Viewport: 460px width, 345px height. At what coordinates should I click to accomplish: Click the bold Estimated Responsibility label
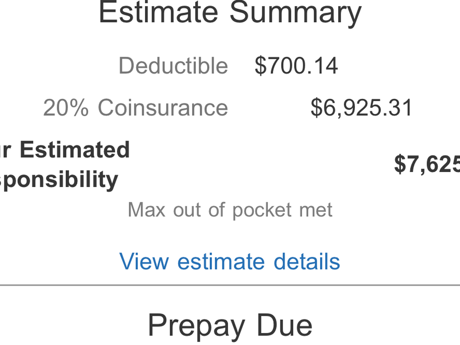pos(65,164)
